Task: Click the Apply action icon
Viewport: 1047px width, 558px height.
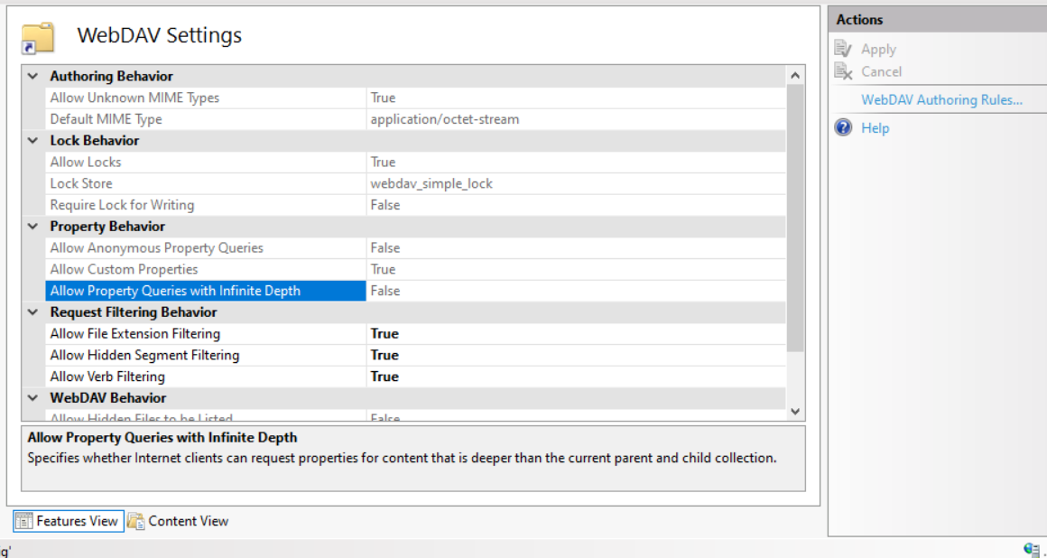Action: pos(843,49)
